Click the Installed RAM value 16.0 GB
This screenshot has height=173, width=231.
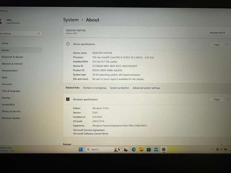click(x=105, y=62)
